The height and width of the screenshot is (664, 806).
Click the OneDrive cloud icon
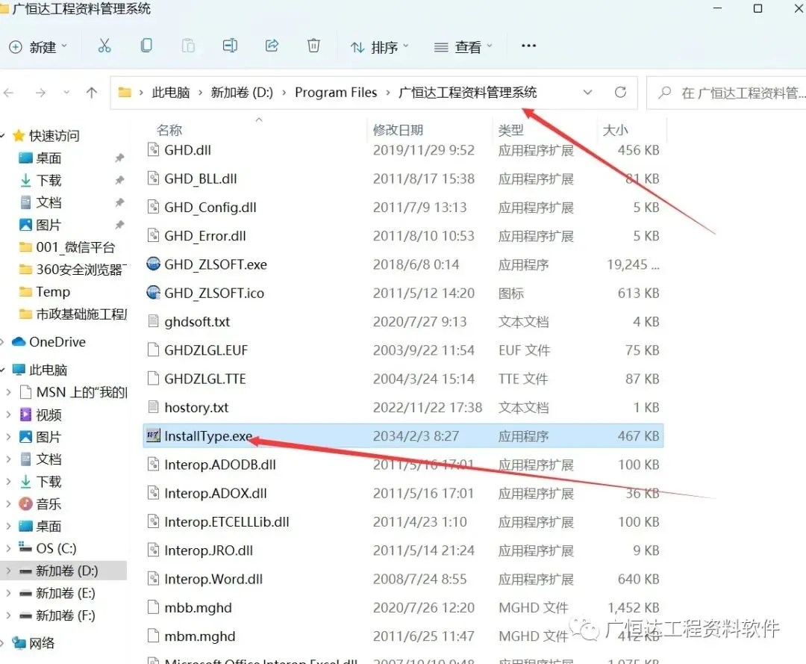pyautogui.click(x=19, y=341)
